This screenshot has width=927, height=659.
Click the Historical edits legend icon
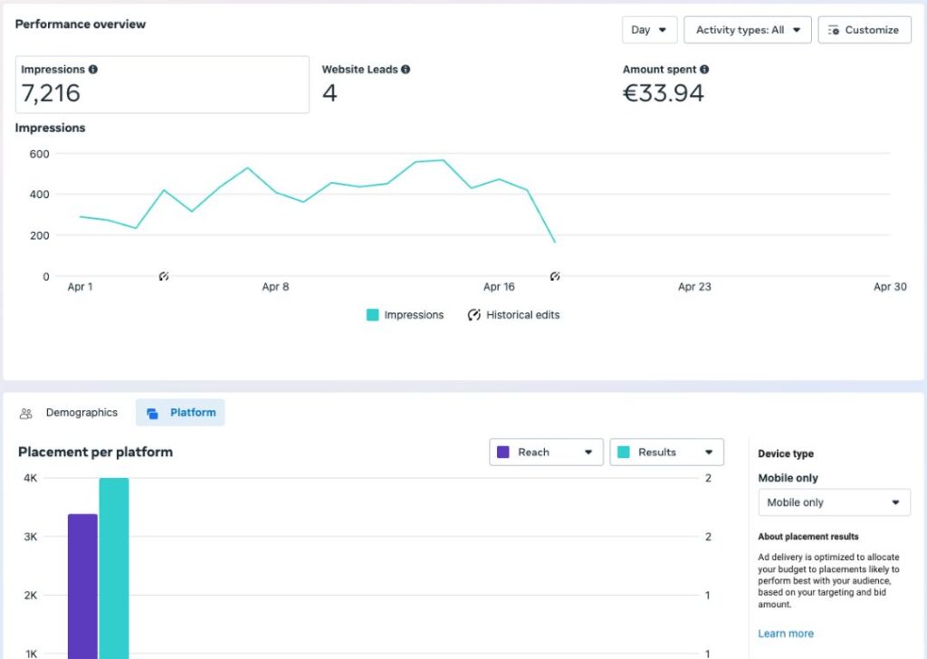474,315
